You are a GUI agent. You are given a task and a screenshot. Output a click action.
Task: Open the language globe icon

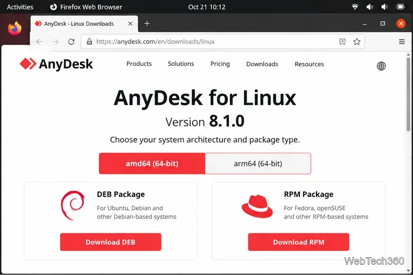381,66
